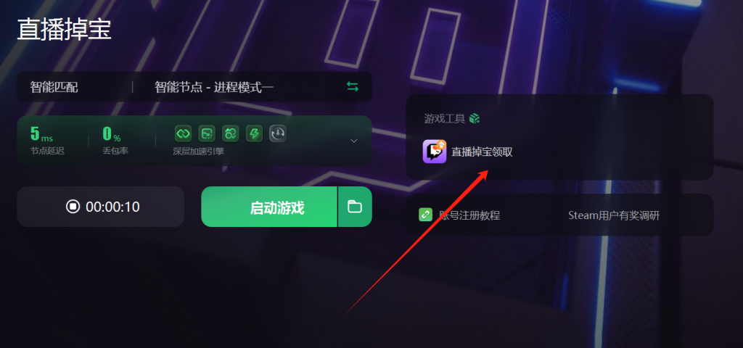Click the green link icon for 账号注册教程

pos(425,215)
